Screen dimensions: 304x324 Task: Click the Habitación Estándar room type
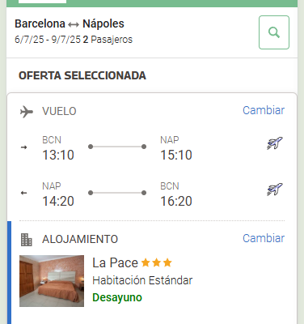[x=142, y=280]
